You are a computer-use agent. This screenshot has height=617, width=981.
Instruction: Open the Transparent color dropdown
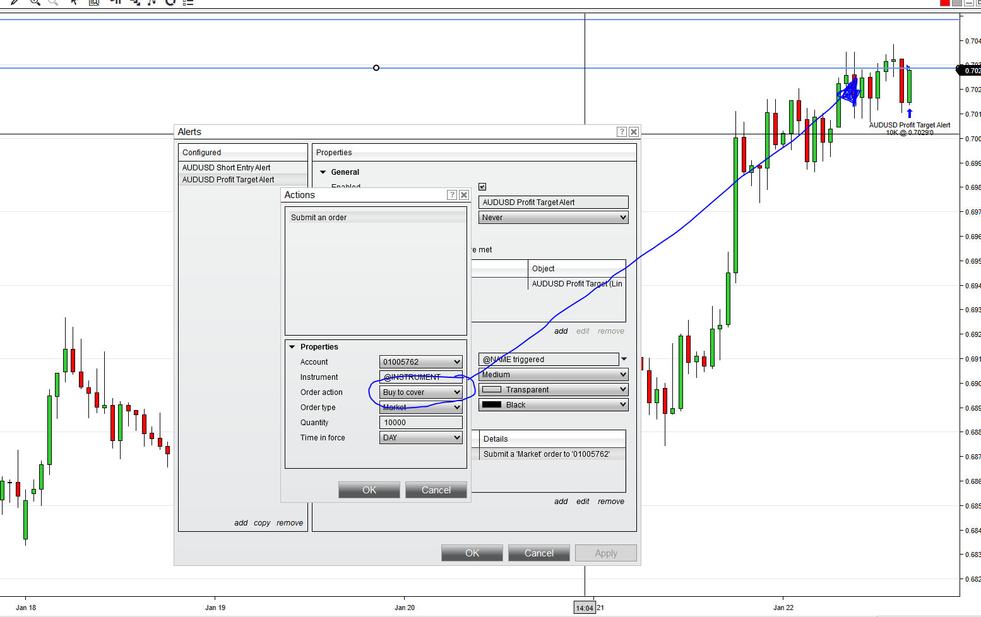pos(554,390)
